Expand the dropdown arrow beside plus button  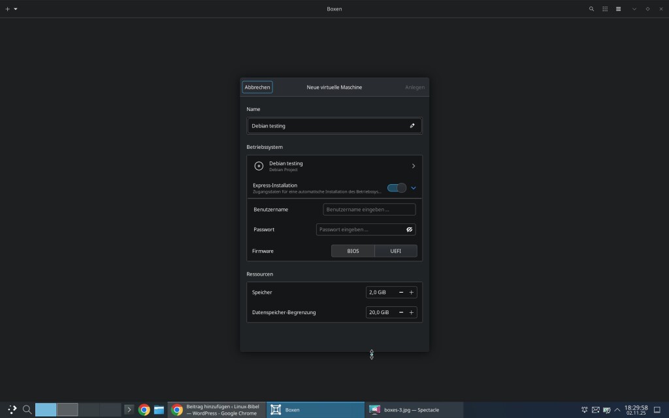pyautogui.click(x=16, y=9)
